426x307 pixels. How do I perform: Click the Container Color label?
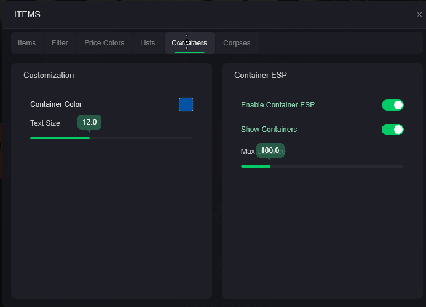click(56, 104)
